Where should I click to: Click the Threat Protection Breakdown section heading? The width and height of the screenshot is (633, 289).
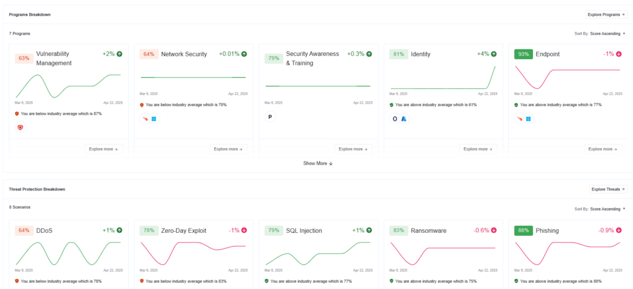[x=37, y=189]
